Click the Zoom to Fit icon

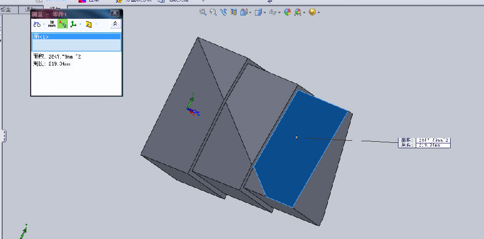pos(203,12)
